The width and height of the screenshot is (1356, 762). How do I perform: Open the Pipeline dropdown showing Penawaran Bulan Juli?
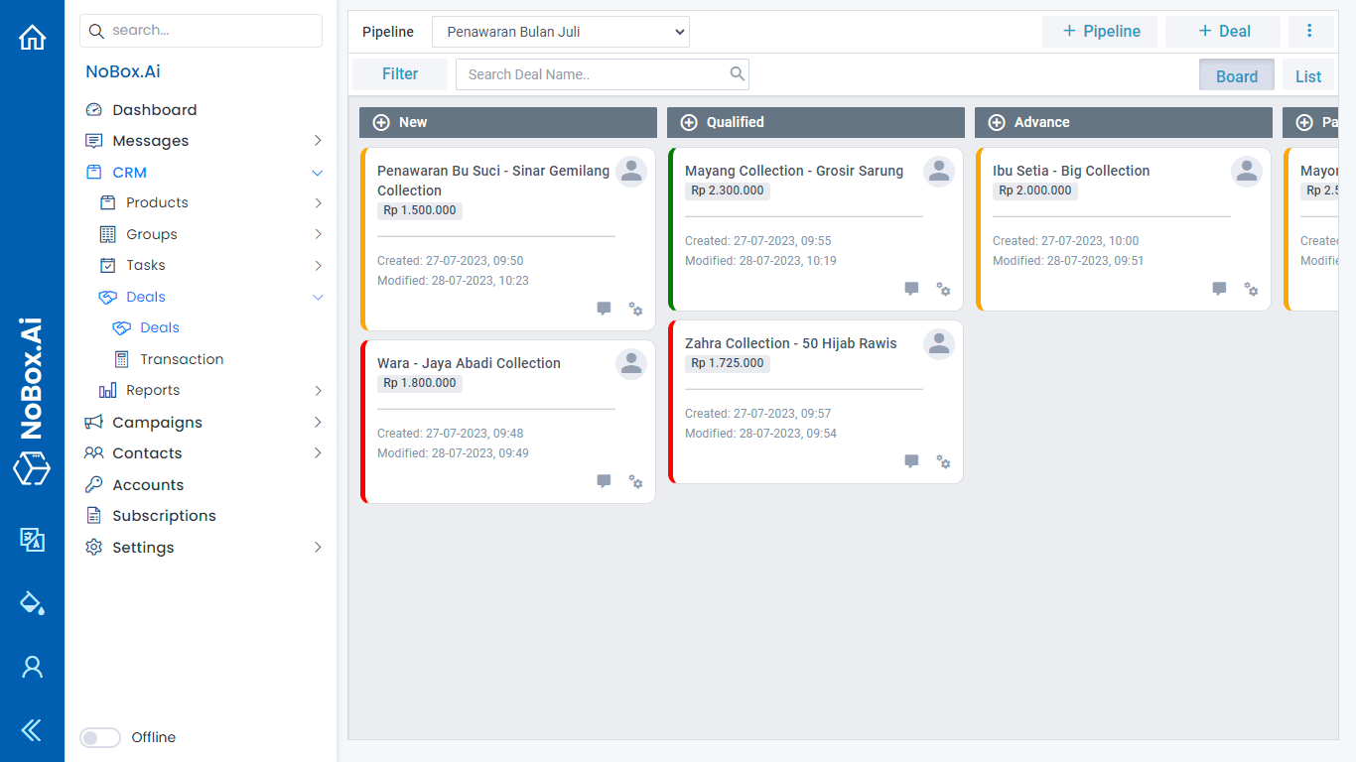(x=560, y=31)
